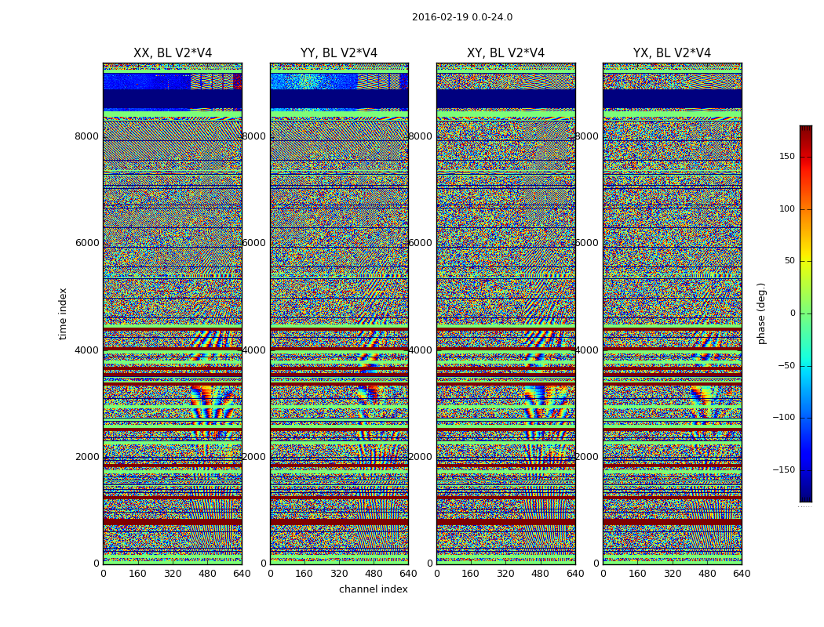Click channel tick '640' under YX plot
Screen dimensions: 824x627
coord(742,574)
